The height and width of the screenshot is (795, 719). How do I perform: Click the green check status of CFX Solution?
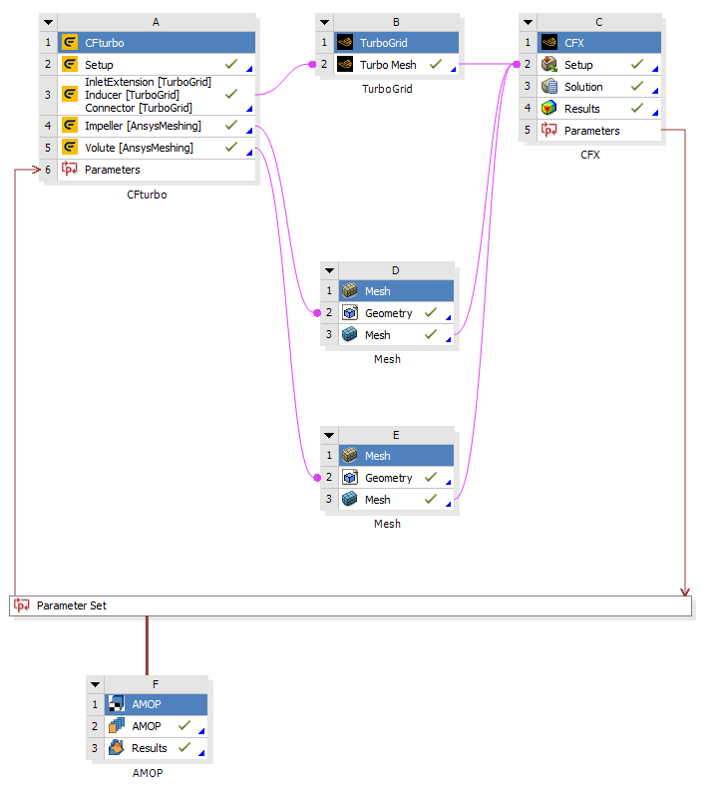point(637,86)
